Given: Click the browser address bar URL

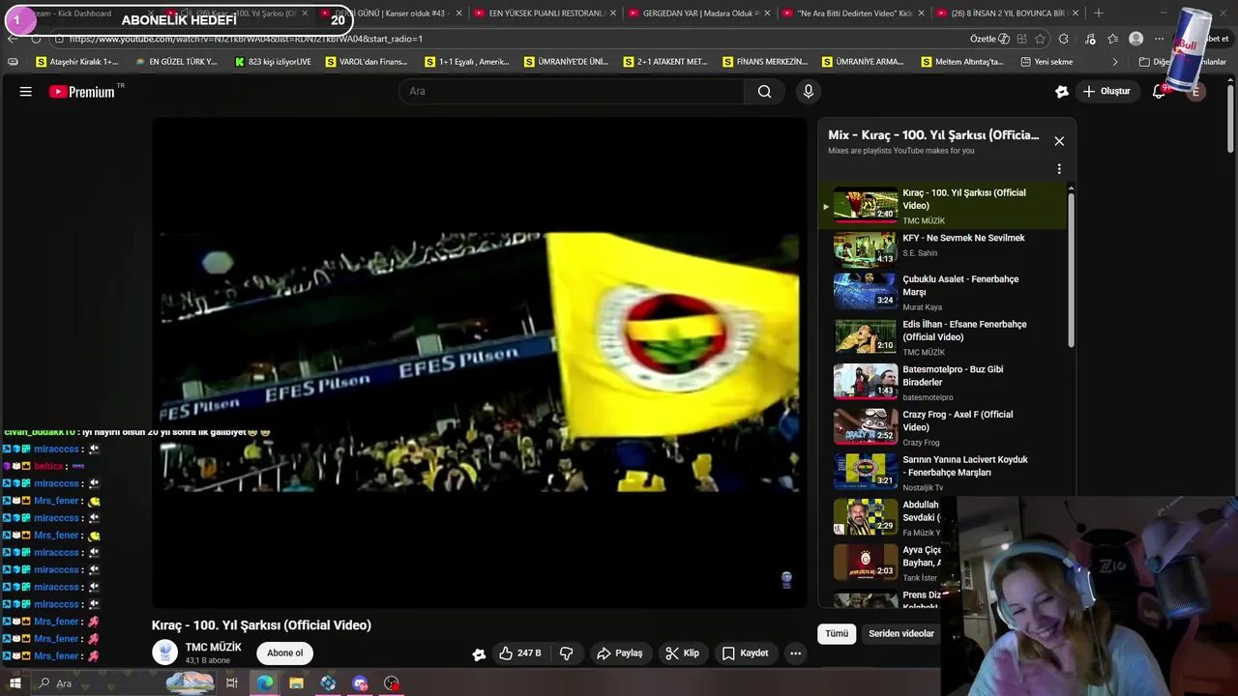Looking at the screenshot, I should pyautogui.click(x=246, y=39).
